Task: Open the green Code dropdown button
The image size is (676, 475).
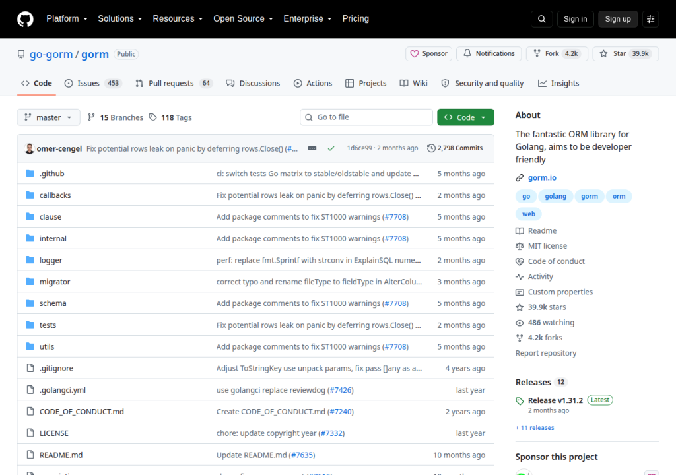Action: (x=465, y=117)
